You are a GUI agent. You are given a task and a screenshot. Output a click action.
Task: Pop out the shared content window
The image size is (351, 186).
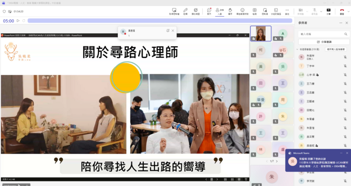[x=196, y=11]
